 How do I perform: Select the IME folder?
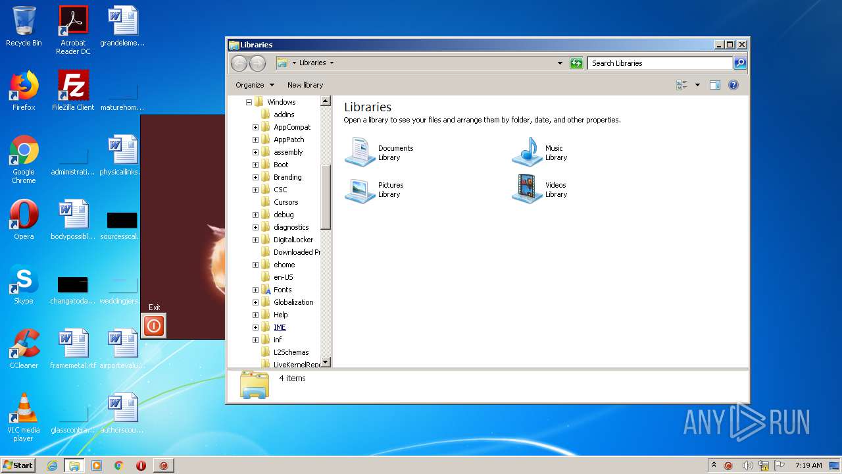[280, 327]
